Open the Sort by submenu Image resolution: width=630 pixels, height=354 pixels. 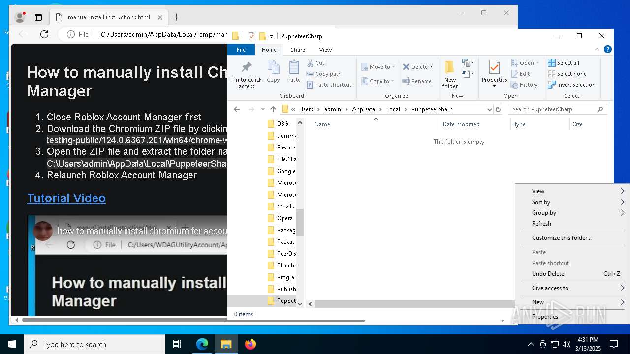pos(572,202)
